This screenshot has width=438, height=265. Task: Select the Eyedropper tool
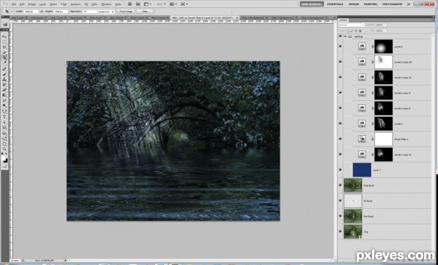point(5,63)
